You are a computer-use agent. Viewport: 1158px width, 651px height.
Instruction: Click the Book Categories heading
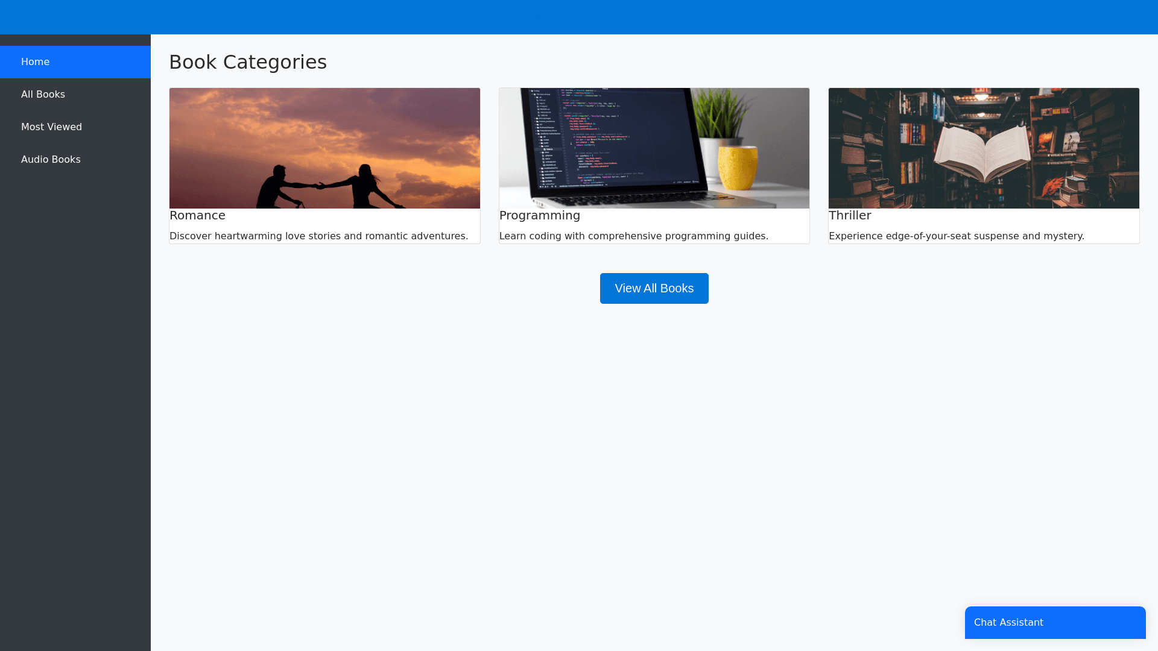point(247,62)
